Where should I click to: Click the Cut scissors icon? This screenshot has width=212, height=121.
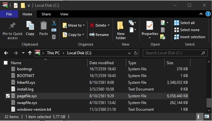pyautogui.click(x=54, y=23)
